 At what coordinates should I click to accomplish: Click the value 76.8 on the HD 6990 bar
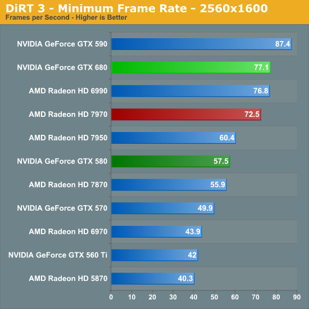pos(261,91)
